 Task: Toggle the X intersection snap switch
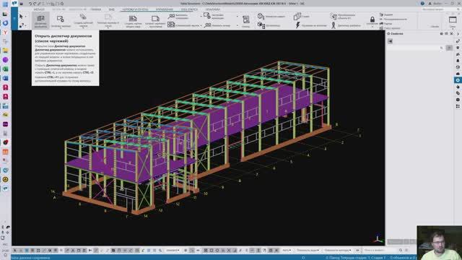(229, 251)
